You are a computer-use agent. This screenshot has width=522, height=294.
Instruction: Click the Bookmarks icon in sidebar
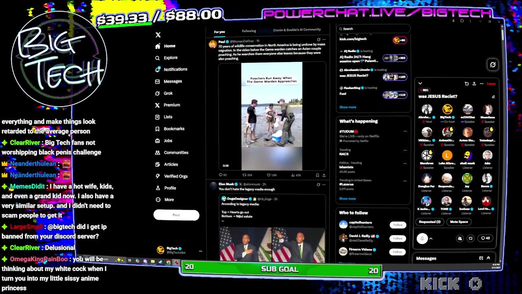point(157,129)
